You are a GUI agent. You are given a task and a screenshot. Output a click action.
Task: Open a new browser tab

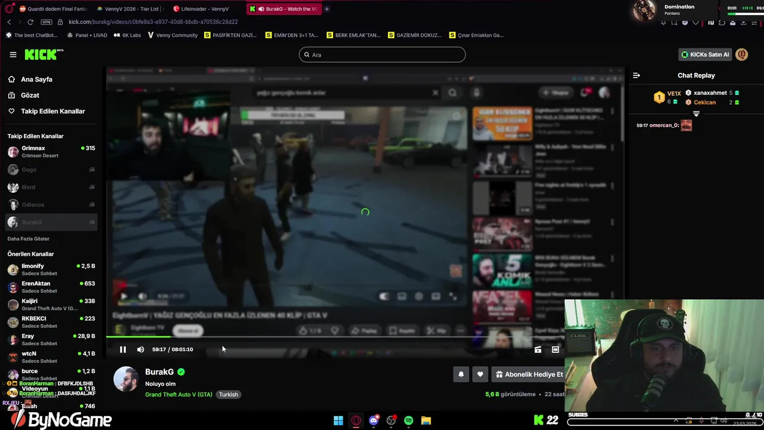tap(326, 9)
